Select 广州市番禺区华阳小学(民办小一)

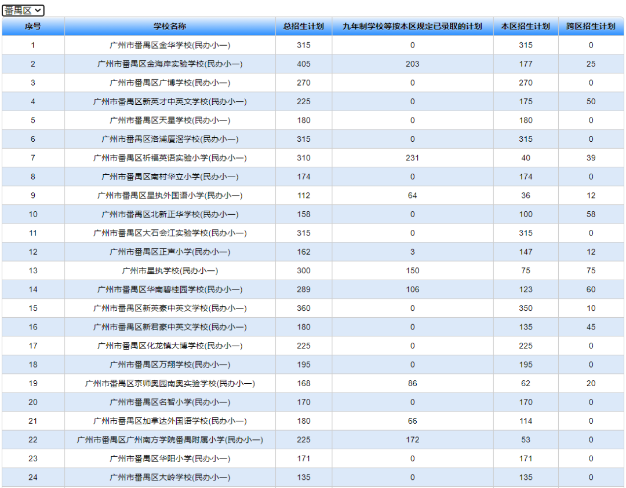coord(170,458)
